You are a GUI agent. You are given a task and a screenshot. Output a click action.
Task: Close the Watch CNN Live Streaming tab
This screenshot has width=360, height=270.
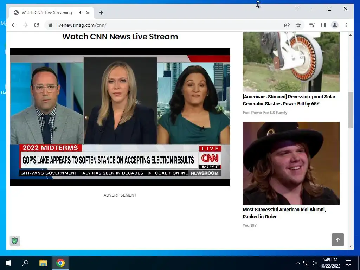tap(88, 13)
